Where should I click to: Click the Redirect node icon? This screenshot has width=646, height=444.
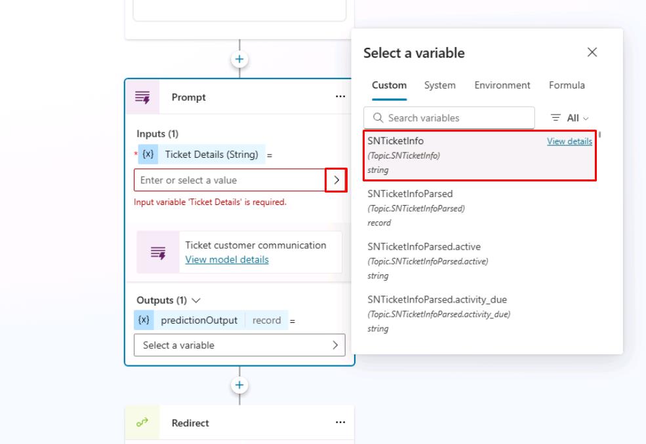point(144,423)
